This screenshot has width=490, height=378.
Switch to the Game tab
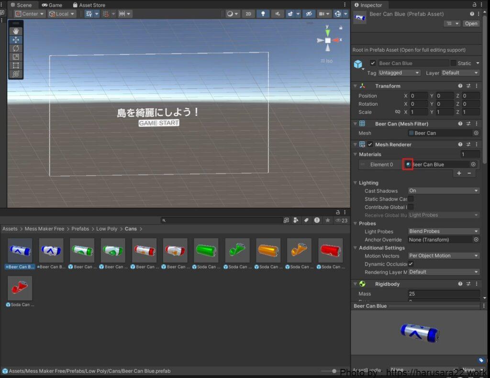[x=52, y=5]
